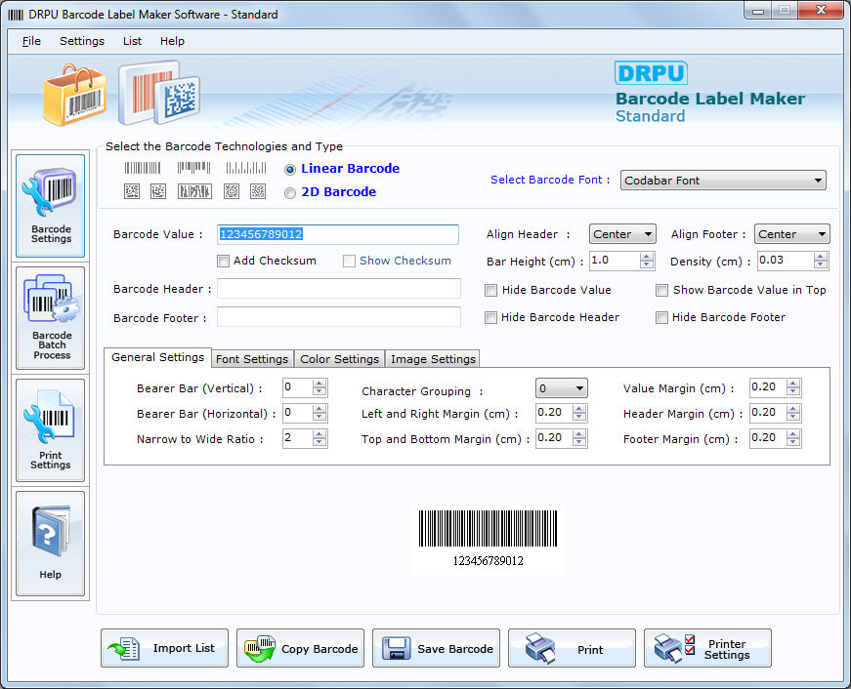Viewport: 851px width, 689px height.
Task: Click the Bar Height value field
Action: 615,261
